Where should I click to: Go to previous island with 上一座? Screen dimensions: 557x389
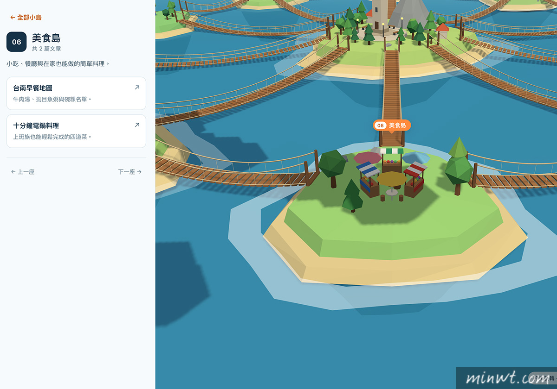pyautogui.click(x=23, y=172)
